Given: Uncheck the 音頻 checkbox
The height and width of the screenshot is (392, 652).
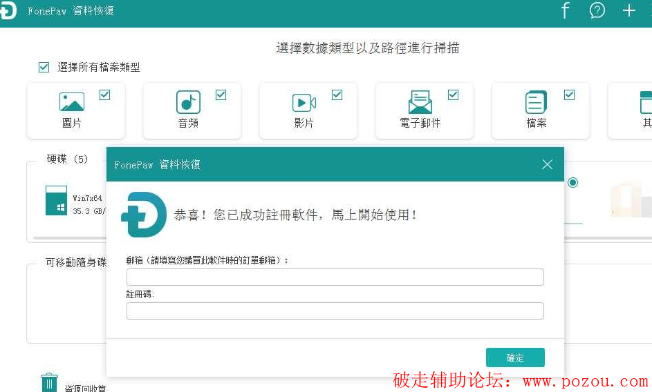Looking at the screenshot, I should tap(221, 95).
